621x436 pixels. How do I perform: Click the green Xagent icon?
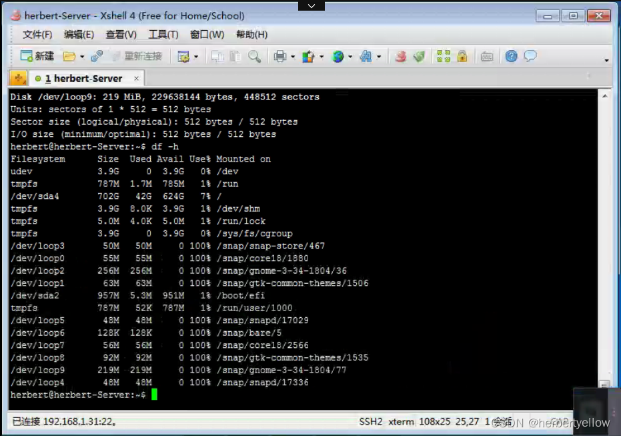419,56
